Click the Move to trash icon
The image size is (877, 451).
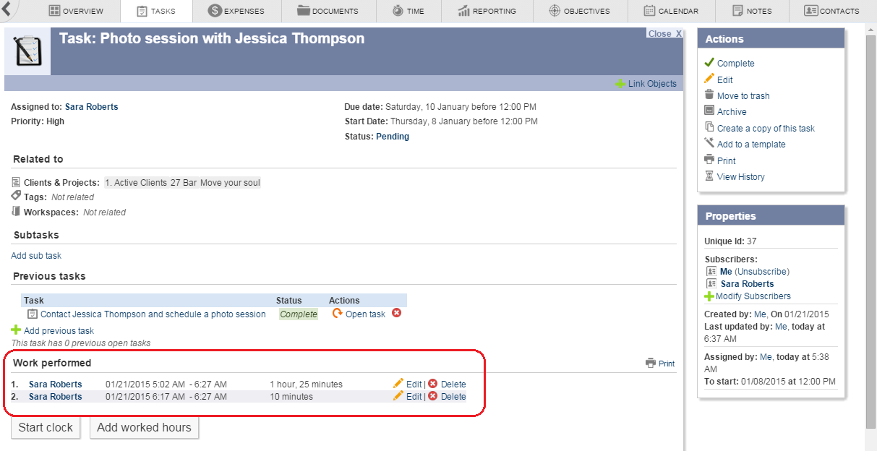coord(709,95)
